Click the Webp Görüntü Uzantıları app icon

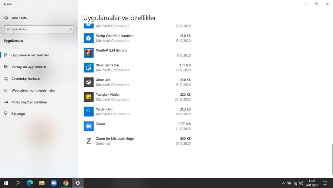(x=88, y=38)
